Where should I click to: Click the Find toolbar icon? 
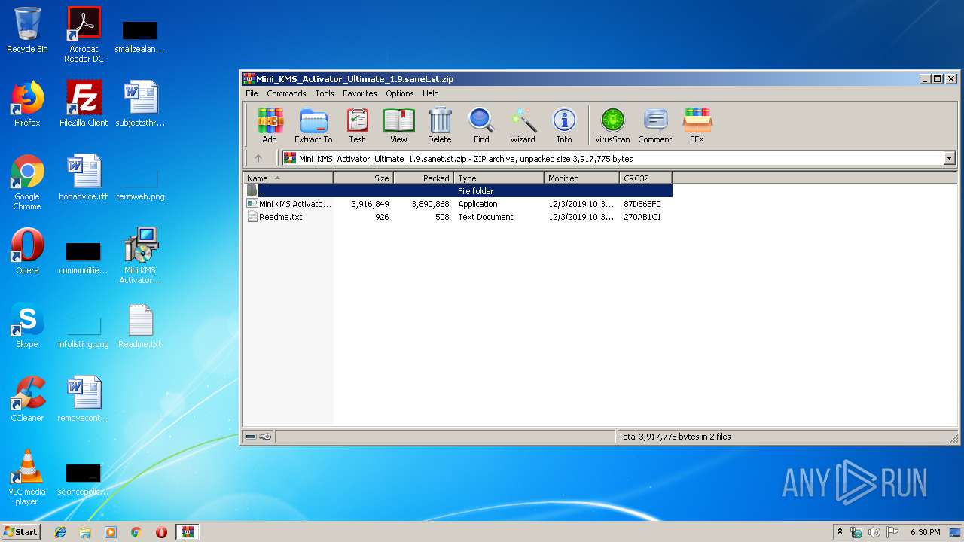(x=481, y=125)
